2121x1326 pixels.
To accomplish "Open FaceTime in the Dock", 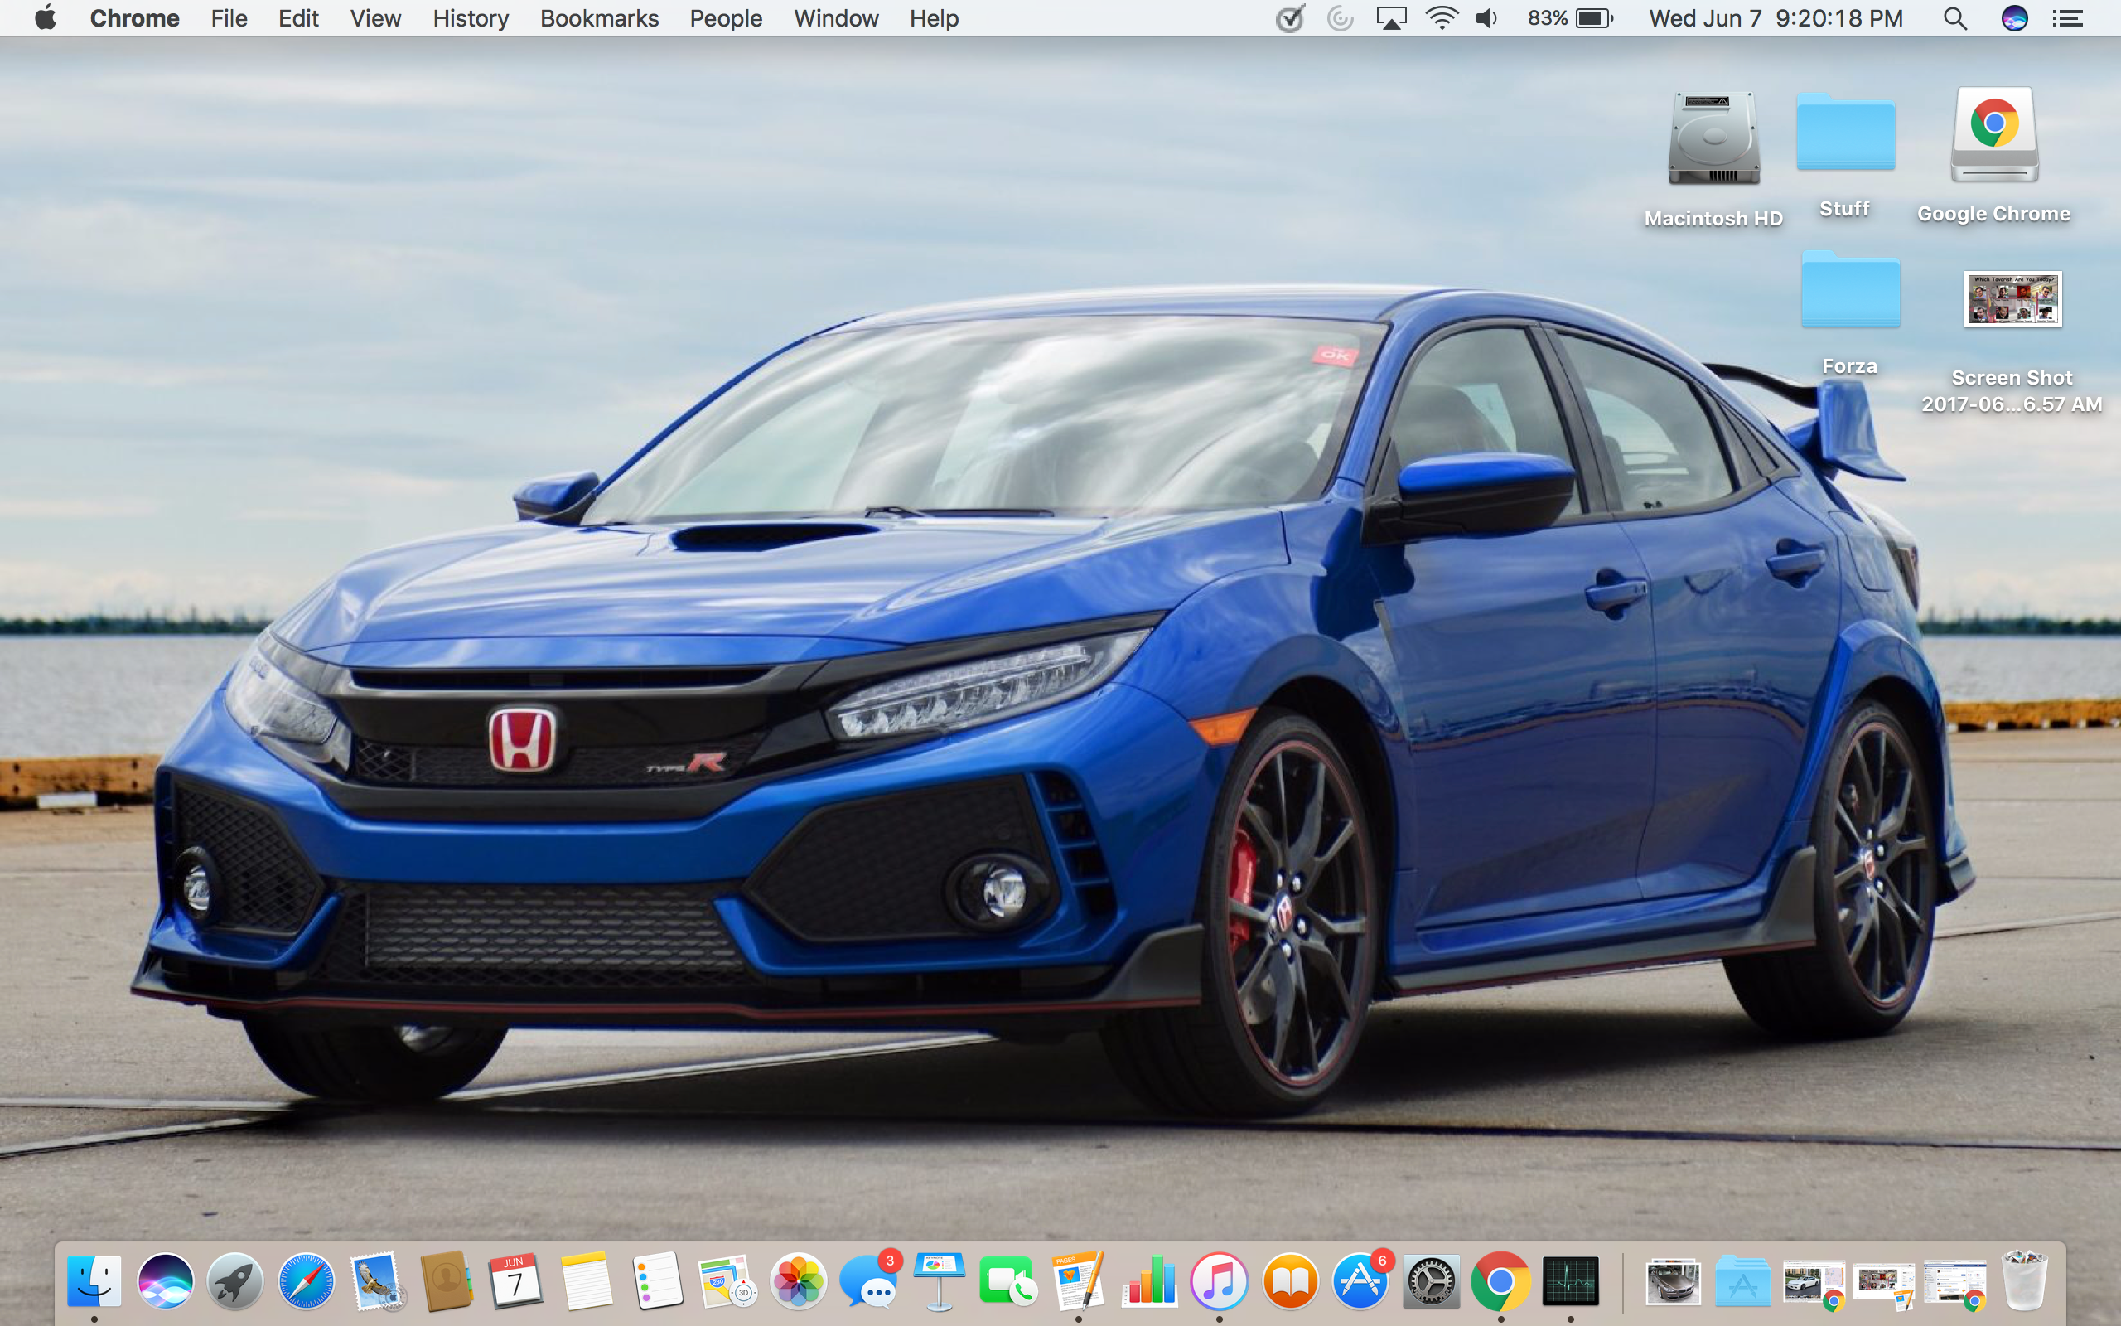I will [x=1009, y=1281].
